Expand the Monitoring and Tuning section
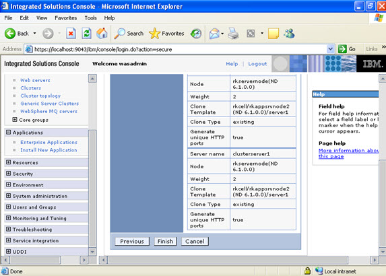Screen dimensions: 386x276 click(8, 218)
